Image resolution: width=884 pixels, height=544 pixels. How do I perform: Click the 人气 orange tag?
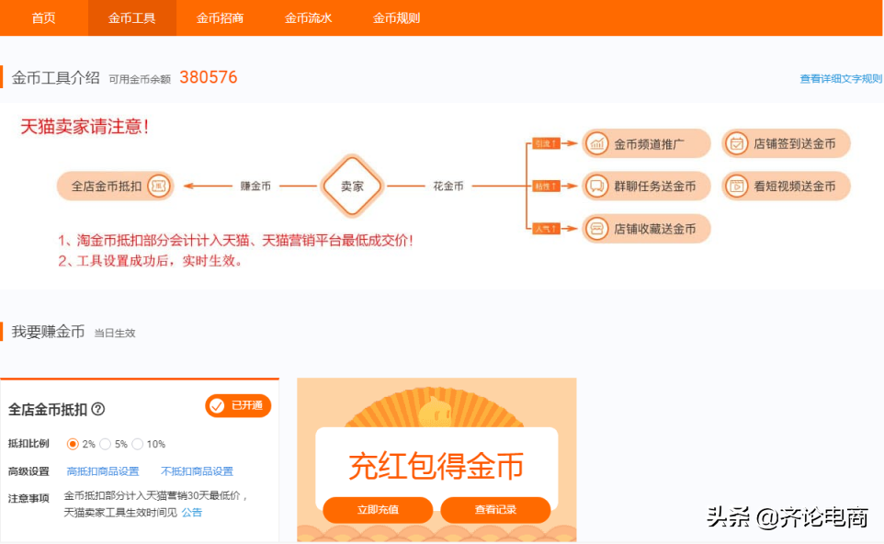coord(546,229)
